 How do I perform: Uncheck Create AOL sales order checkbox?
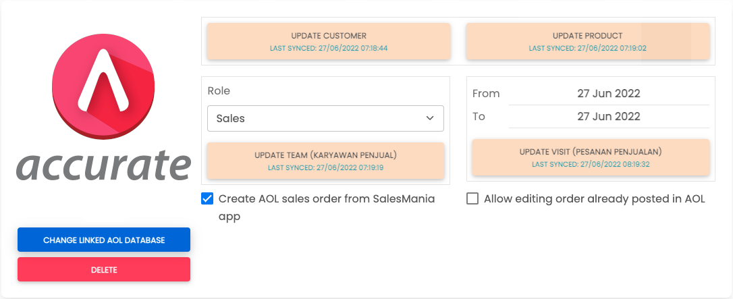tap(207, 198)
